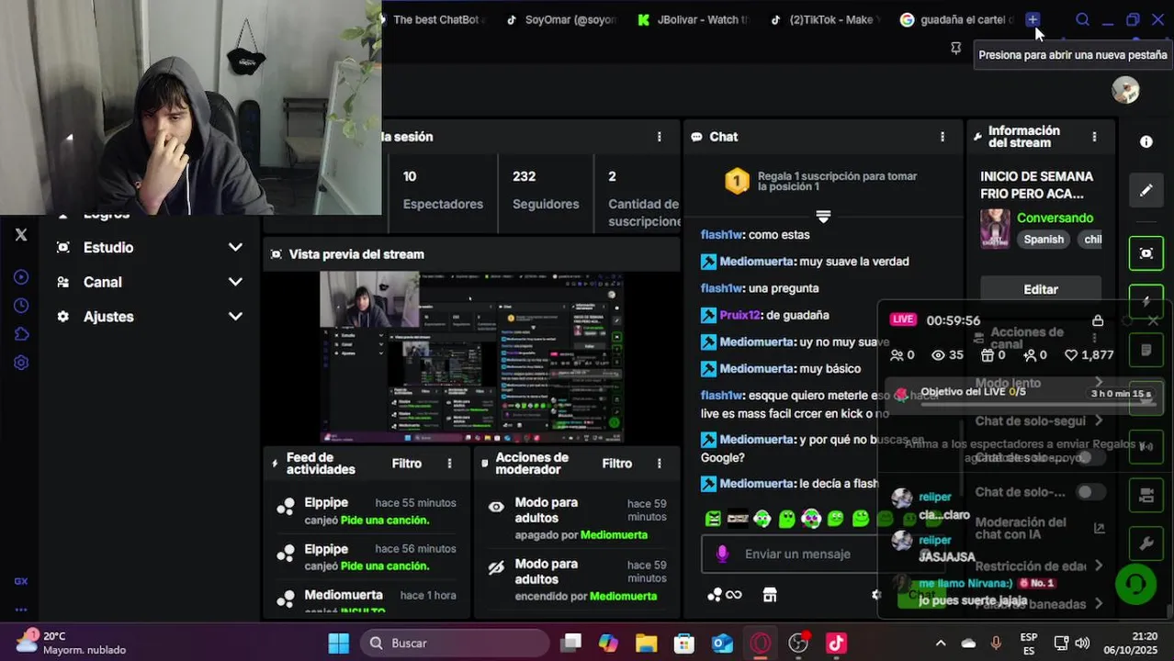This screenshot has width=1174, height=661.
Task: Click the user profile avatar
Action: tap(1125, 89)
